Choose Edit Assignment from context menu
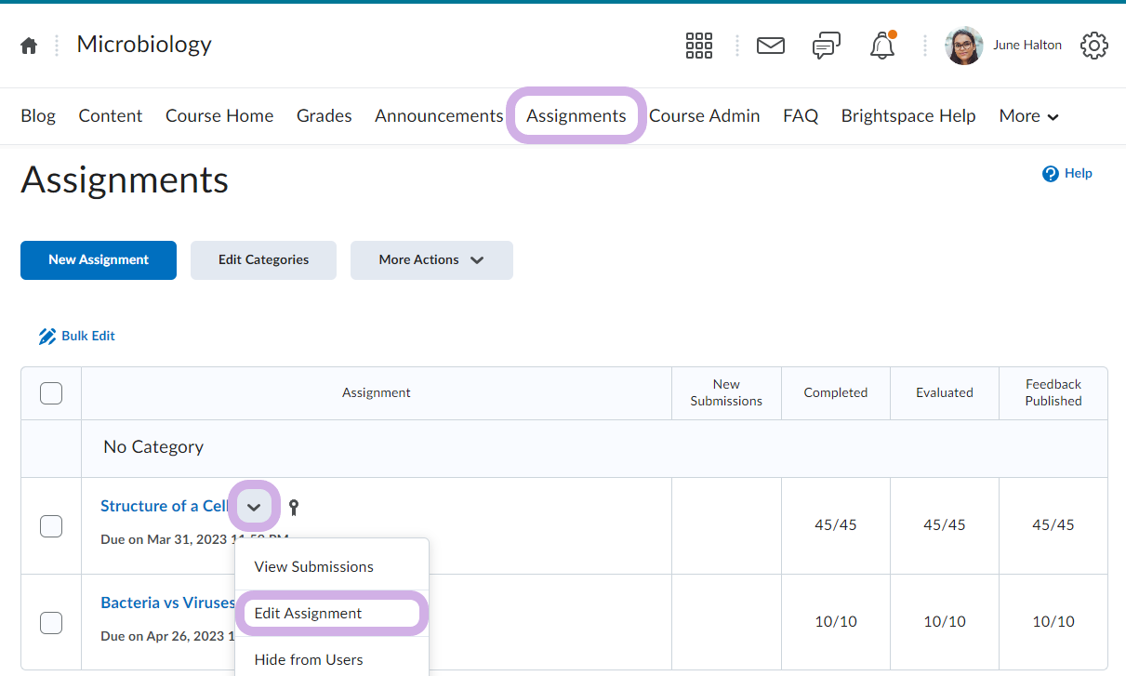The image size is (1126, 676). (309, 614)
